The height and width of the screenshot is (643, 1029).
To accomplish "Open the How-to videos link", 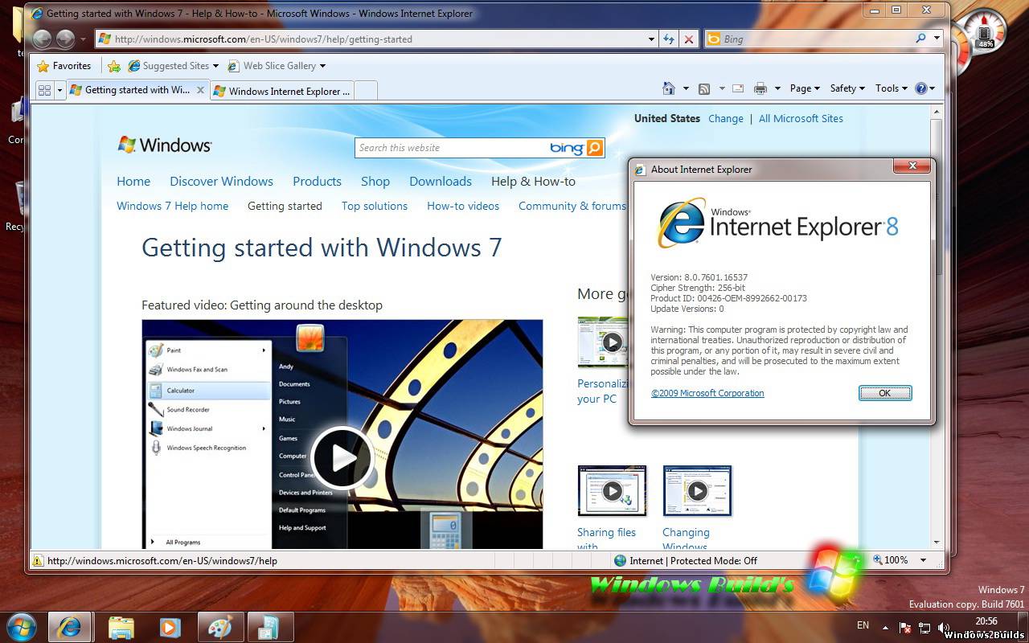I will (463, 206).
